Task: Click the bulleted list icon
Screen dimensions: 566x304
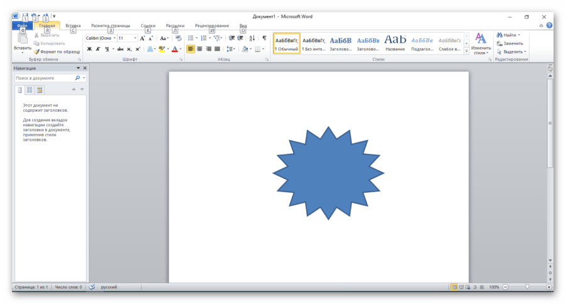Action: [190, 38]
